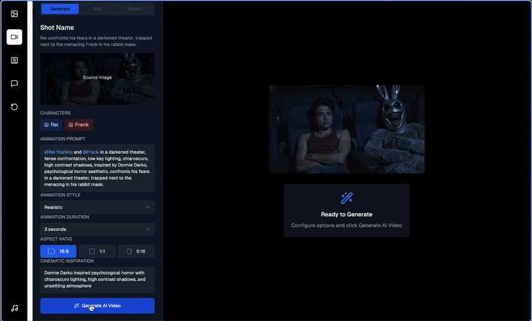Select the Rei character tag
Image resolution: width=532 pixels, height=321 pixels.
(51, 125)
